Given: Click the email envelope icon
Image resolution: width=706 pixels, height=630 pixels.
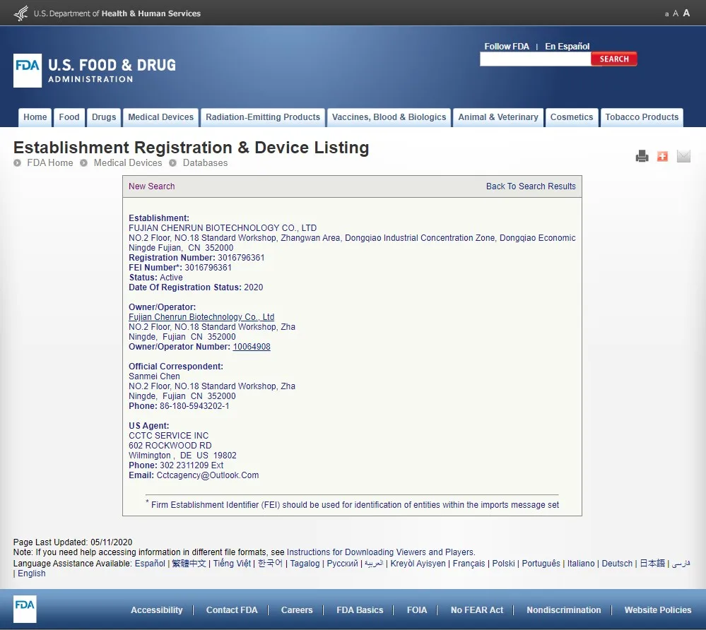Looking at the screenshot, I should click(683, 156).
